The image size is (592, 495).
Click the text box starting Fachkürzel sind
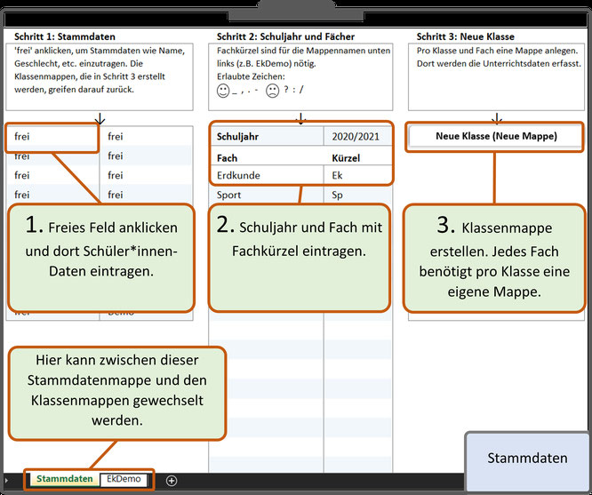coord(300,76)
